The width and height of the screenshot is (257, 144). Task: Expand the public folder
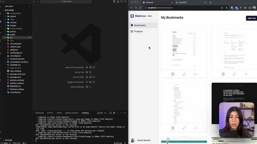point(12,35)
